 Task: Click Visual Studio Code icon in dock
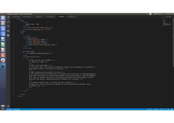point(3,66)
